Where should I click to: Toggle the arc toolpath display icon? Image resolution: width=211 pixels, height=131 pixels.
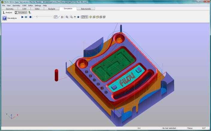[59, 17]
